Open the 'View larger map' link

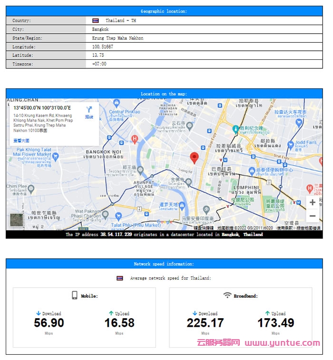(21, 141)
